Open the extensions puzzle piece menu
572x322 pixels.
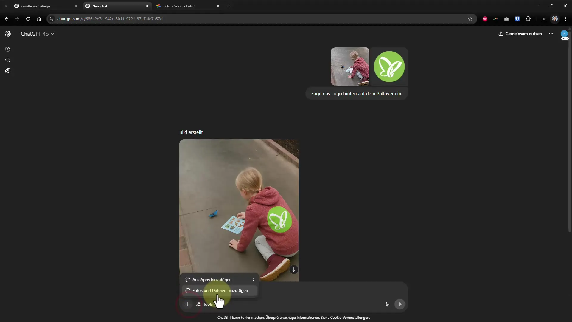(528, 19)
